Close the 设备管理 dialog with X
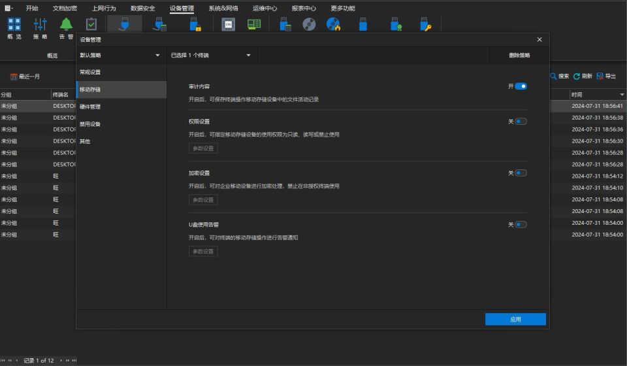 point(539,39)
